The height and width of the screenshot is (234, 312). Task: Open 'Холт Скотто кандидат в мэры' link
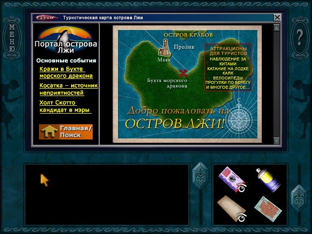pos(66,106)
